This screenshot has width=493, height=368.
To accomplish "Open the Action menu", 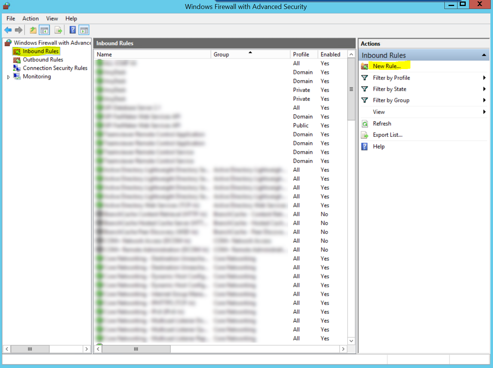I will tap(31, 19).
